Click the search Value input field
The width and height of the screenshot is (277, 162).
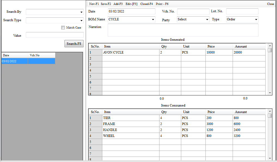[x=55, y=35]
